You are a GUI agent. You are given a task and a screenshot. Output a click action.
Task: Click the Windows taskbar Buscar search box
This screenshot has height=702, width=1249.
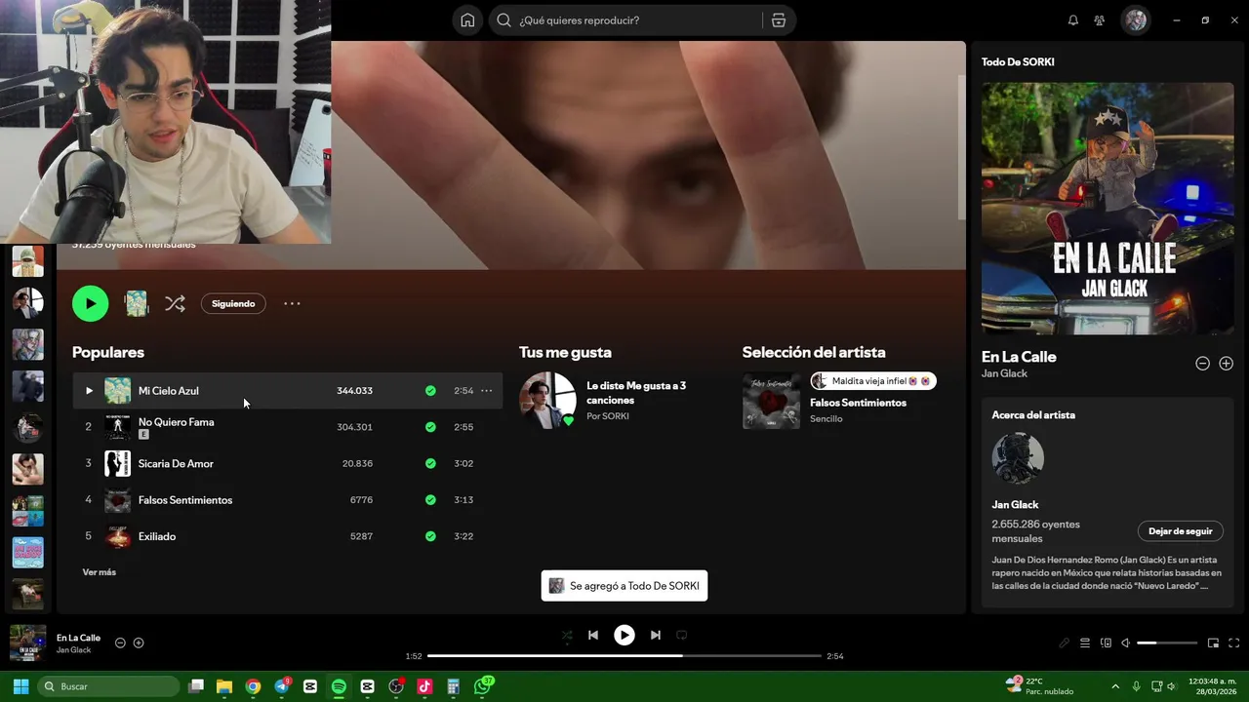[108, 686]
